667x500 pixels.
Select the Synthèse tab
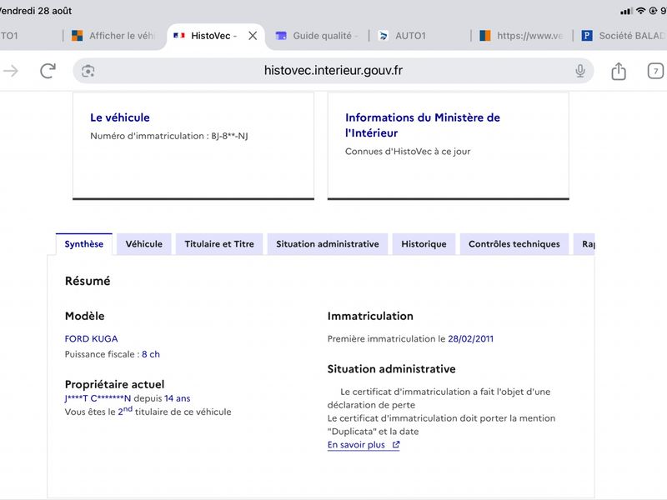84,244
